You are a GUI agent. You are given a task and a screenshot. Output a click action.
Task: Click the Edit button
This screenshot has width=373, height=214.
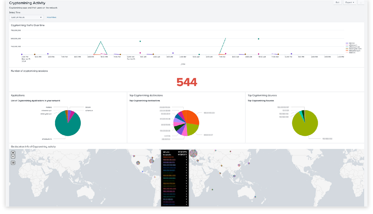[337, 2]
